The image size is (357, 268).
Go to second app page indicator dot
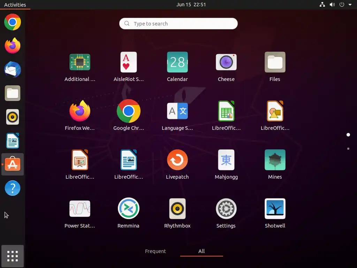click(348, 149)
